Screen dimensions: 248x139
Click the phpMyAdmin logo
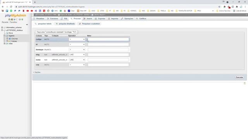[15, 15]
